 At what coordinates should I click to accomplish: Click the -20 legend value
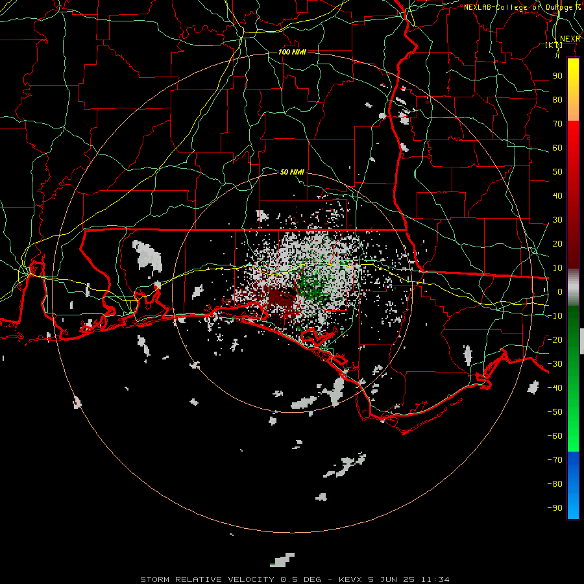pyautogui.click(x=555, y=339)
